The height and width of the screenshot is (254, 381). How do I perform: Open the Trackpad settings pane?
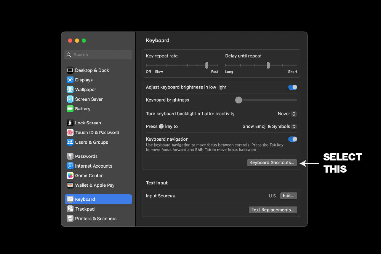coord(85,209)
